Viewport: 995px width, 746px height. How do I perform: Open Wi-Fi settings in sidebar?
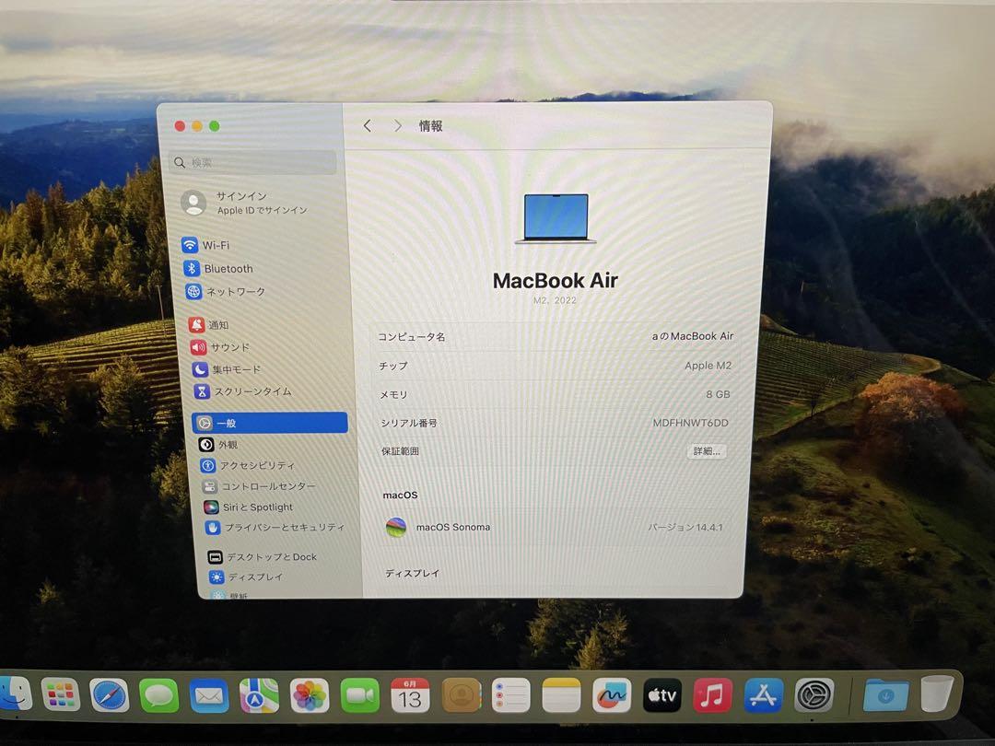tap(205, 245)
